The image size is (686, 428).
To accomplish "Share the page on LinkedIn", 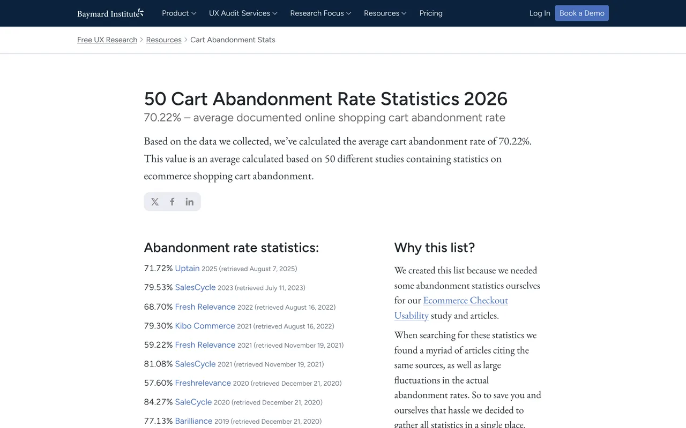I will tap(190, 202).
